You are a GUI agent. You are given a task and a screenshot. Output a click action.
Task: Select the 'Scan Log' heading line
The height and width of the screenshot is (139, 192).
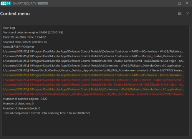pyautogui.click(x=9, y=28)
